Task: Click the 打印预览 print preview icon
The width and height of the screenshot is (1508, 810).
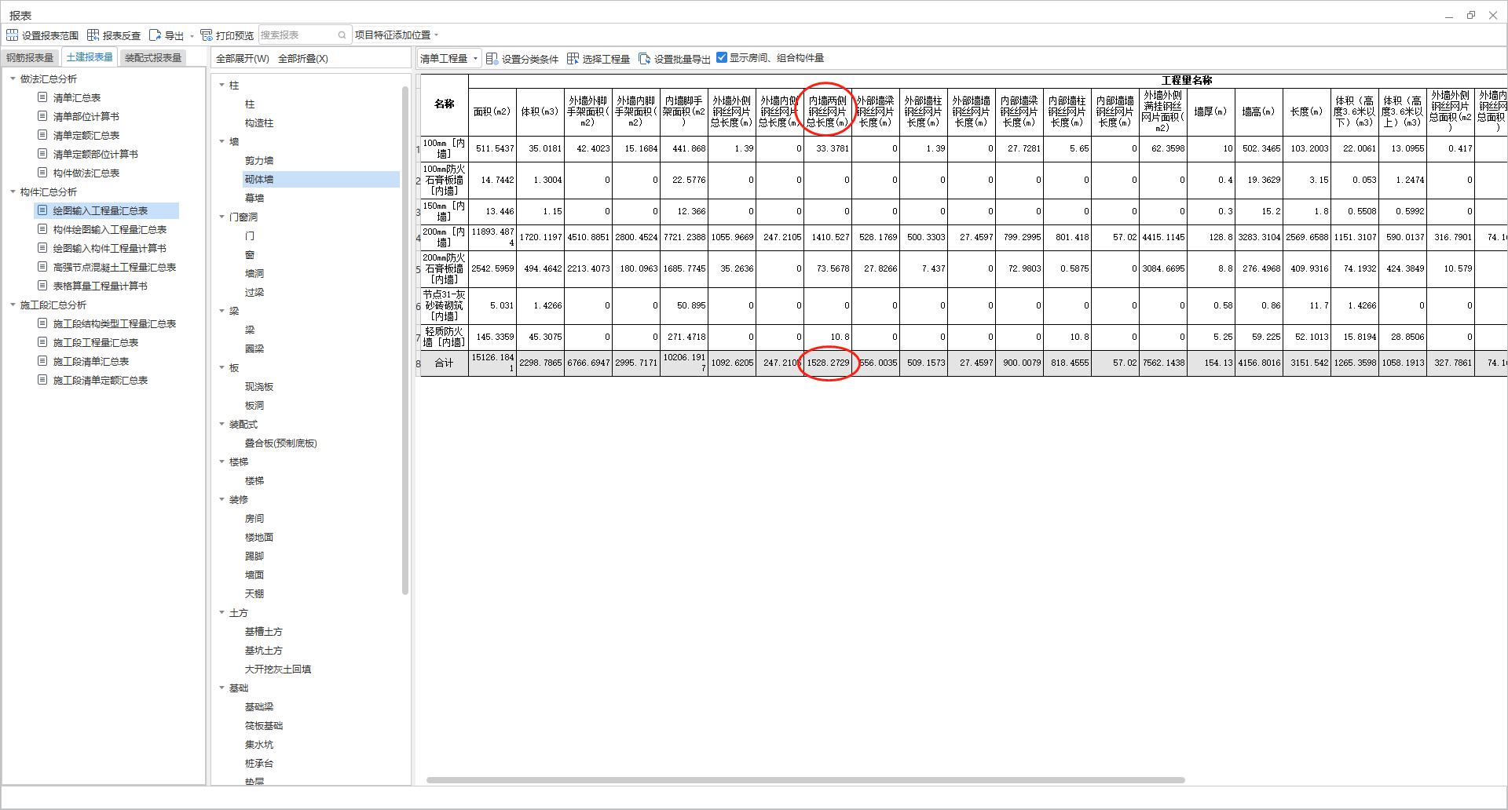Action: [207, 35]
